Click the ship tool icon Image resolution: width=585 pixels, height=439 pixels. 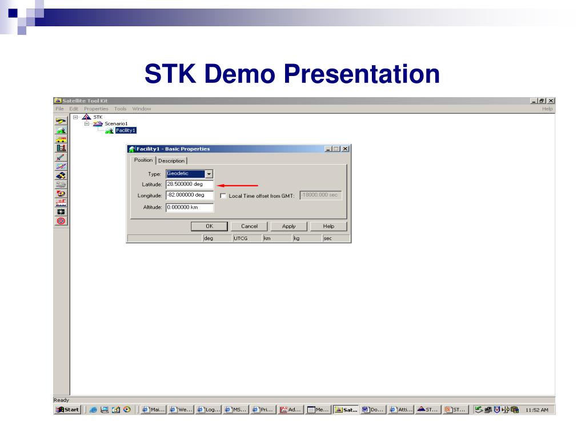tap(61, 203)
